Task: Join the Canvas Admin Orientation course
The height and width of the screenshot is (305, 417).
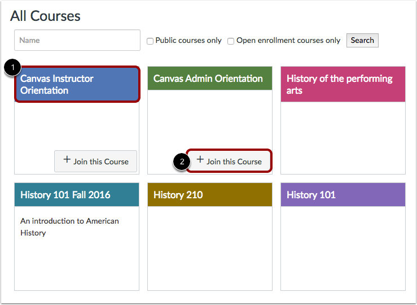Action: tap(229, 161)
